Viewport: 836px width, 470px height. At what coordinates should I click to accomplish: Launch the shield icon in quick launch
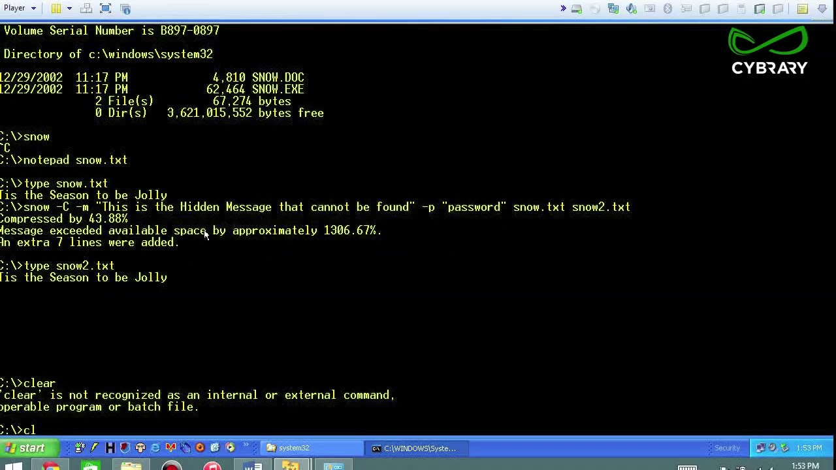[125, 448]
